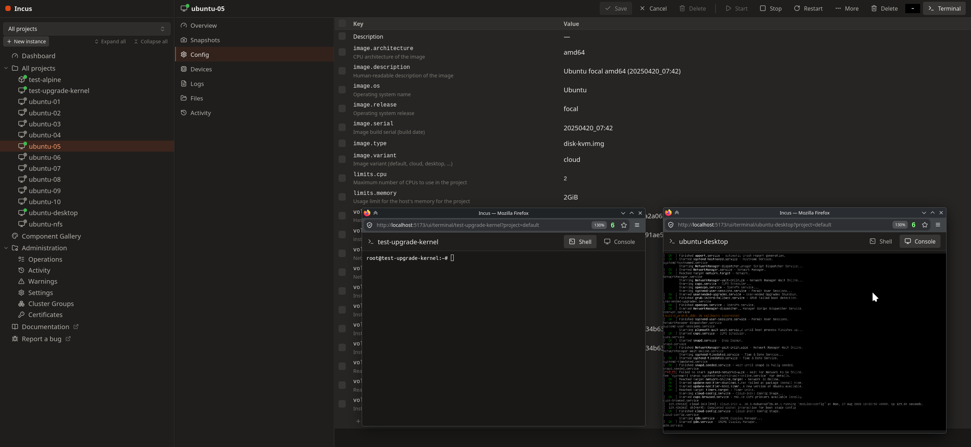Reset 130% zoom in test-upgrade-kernel window
The width and height of the screenshot is (971, 447).
[599, 225]
